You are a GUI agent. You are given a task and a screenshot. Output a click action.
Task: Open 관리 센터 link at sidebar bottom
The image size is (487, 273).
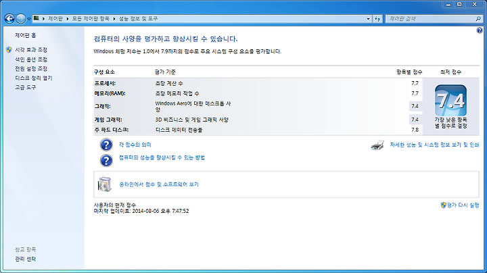pyautogui.click(x=26, y=259)
